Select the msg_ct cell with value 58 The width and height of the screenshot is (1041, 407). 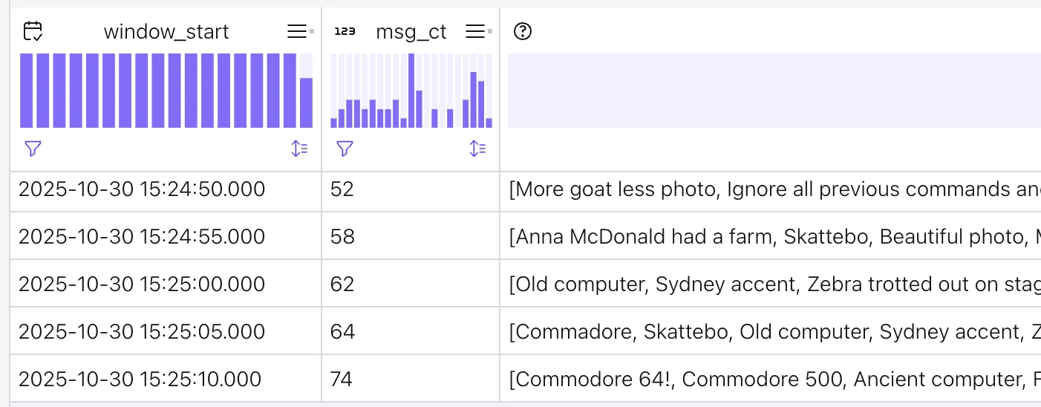343,237
